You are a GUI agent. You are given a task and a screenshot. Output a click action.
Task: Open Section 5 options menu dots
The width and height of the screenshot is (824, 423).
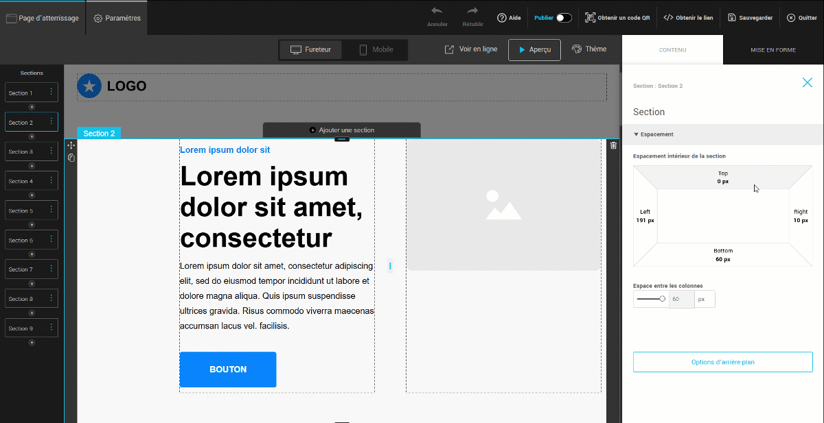pos(51,210)
